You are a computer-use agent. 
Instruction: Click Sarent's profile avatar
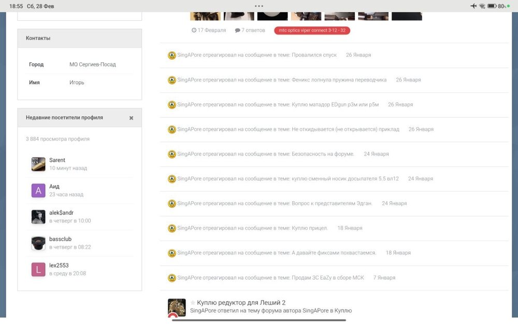37,164
